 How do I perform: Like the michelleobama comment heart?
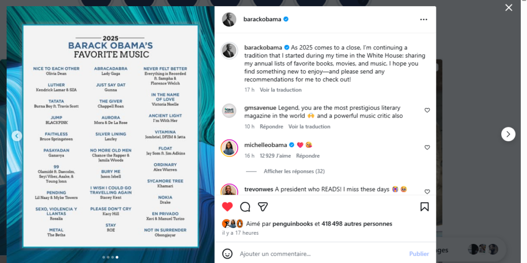click(x=427, y=147)
